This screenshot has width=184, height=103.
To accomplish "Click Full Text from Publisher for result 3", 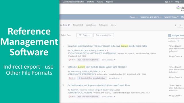I will (88, 97).
